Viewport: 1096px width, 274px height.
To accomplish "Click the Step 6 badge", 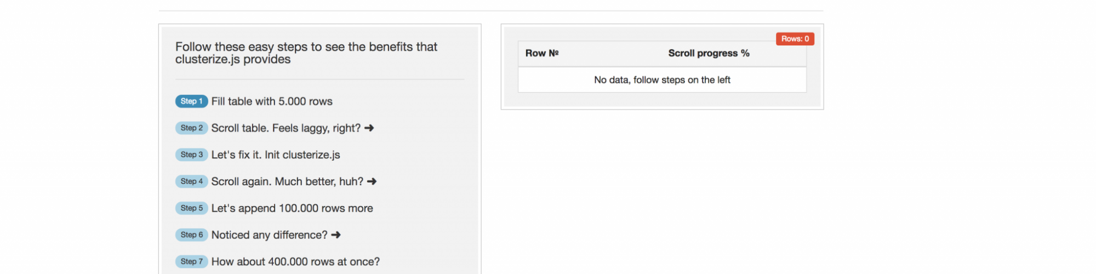I will click(x=191, y=235).
